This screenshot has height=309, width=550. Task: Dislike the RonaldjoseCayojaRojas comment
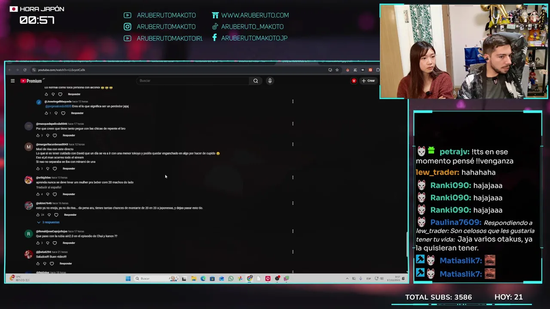pyautogui.click(x=47, y=243)
